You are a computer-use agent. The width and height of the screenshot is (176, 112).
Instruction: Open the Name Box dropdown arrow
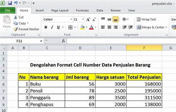pos(41,41)
